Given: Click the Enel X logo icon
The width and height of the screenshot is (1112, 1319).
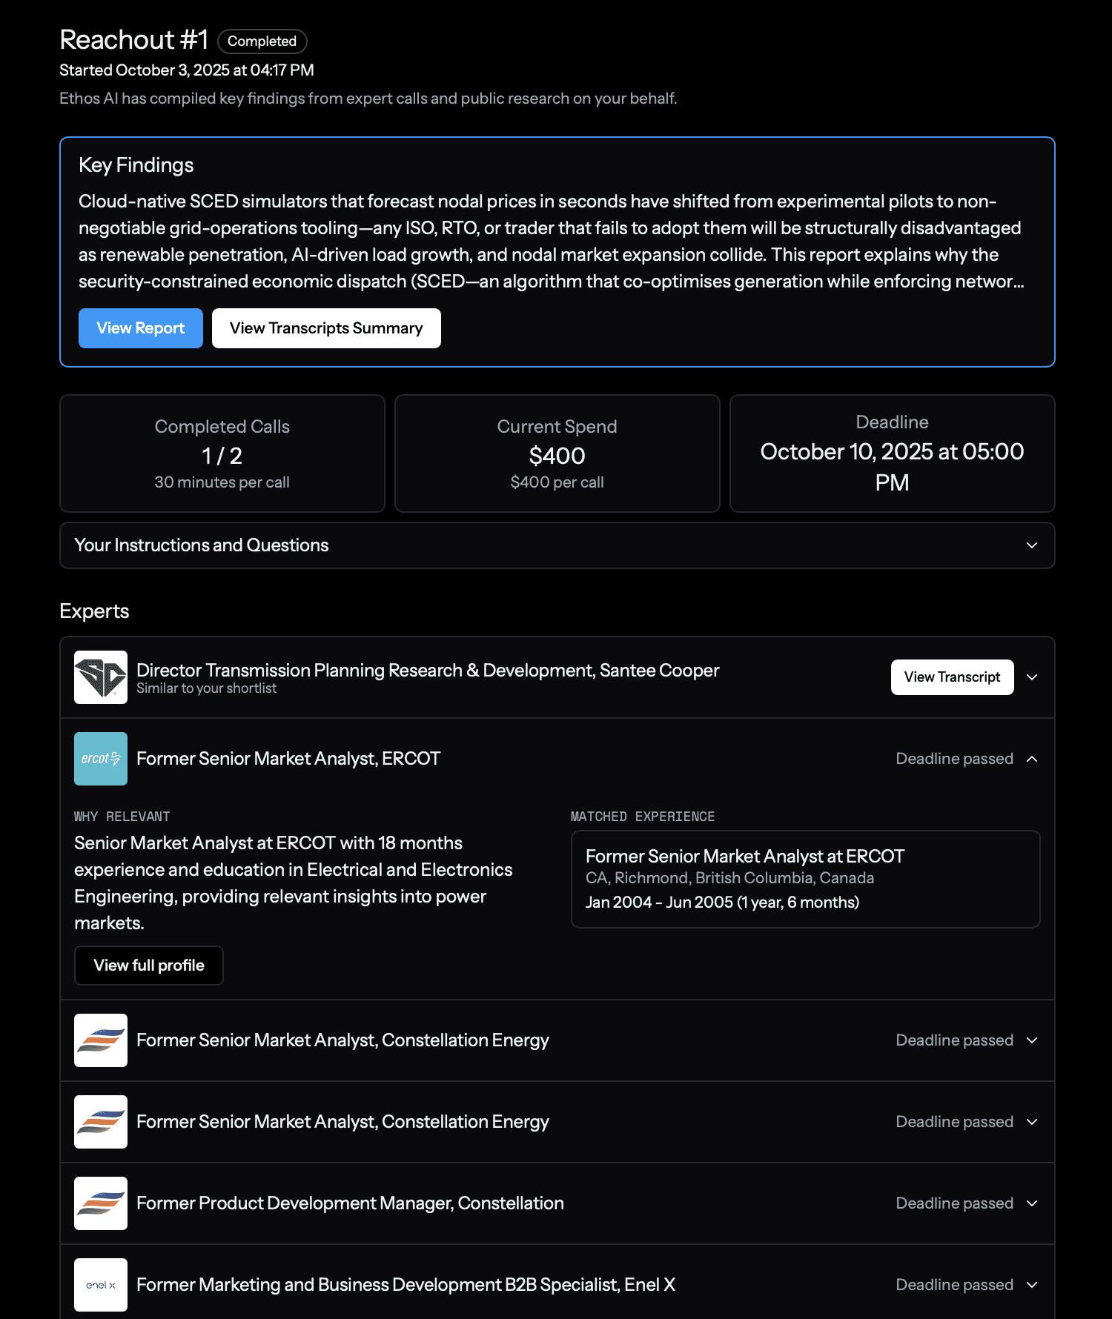Looking at the screenshot, I should (101, 1285).
